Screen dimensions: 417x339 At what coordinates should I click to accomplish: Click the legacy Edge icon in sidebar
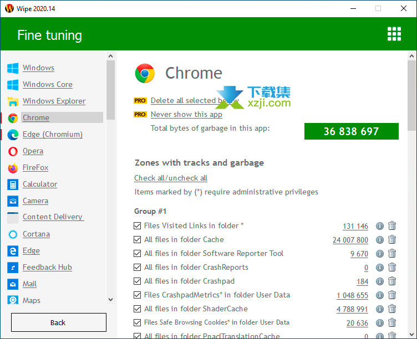pyautogui.click(x=13, y=251)
